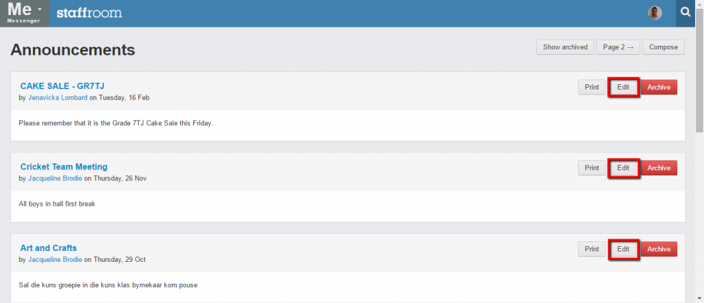The image size is (704, 303).
Task: Go to the staffroom logo home
Action: coord(89,13)
